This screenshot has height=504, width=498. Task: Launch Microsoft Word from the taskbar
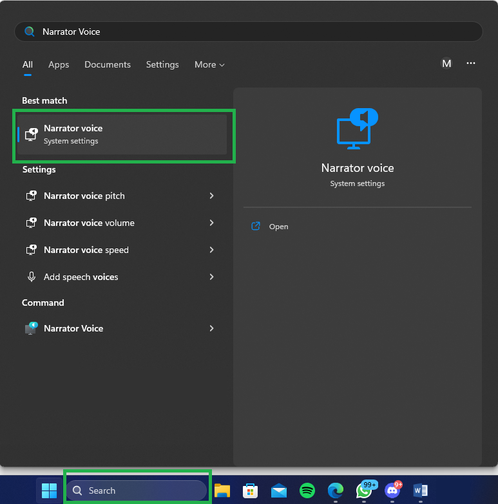(x=420, y=490)
